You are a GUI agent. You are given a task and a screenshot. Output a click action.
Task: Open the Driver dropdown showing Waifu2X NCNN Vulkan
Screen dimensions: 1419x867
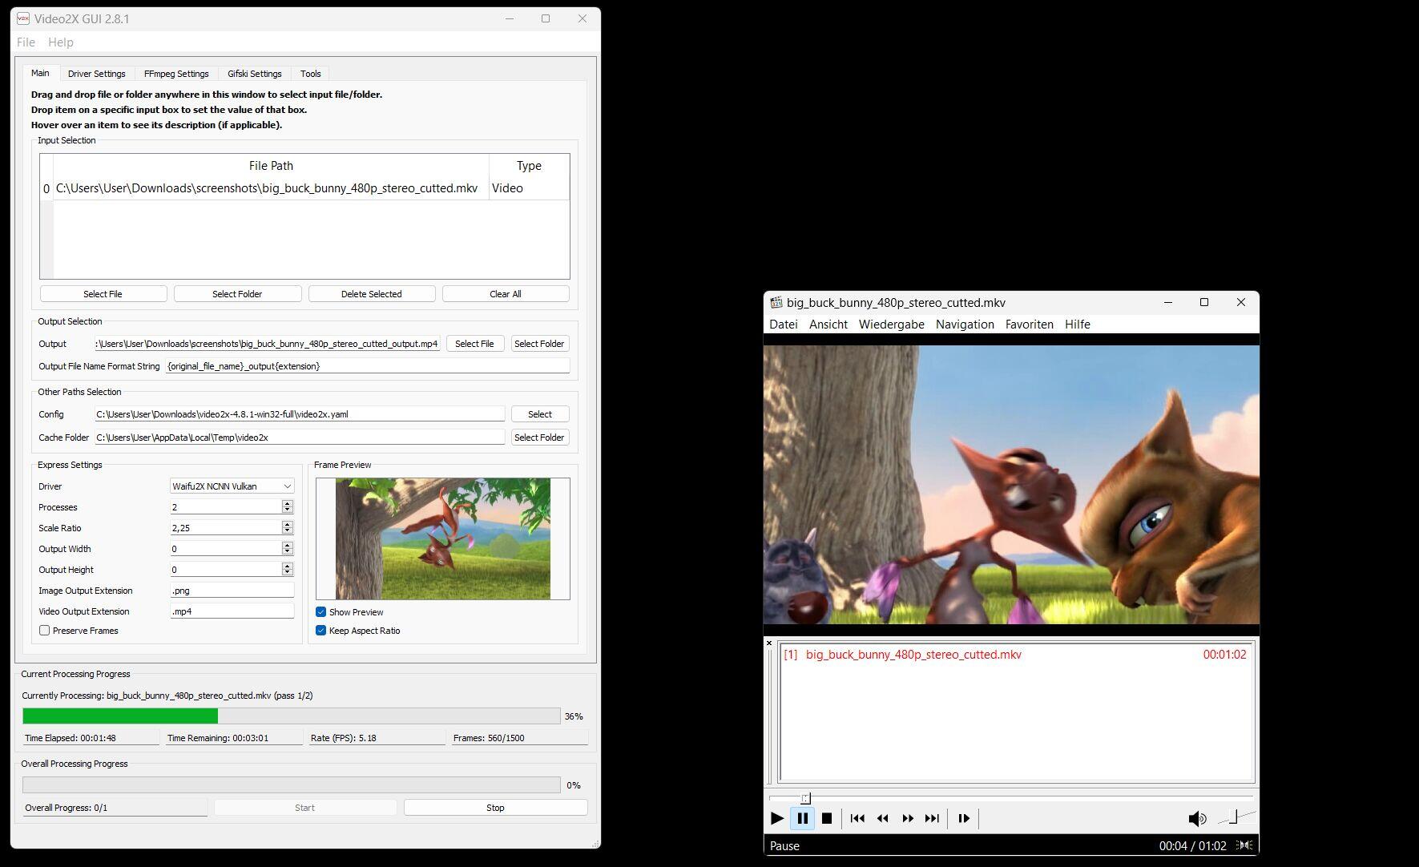point(231,486)
